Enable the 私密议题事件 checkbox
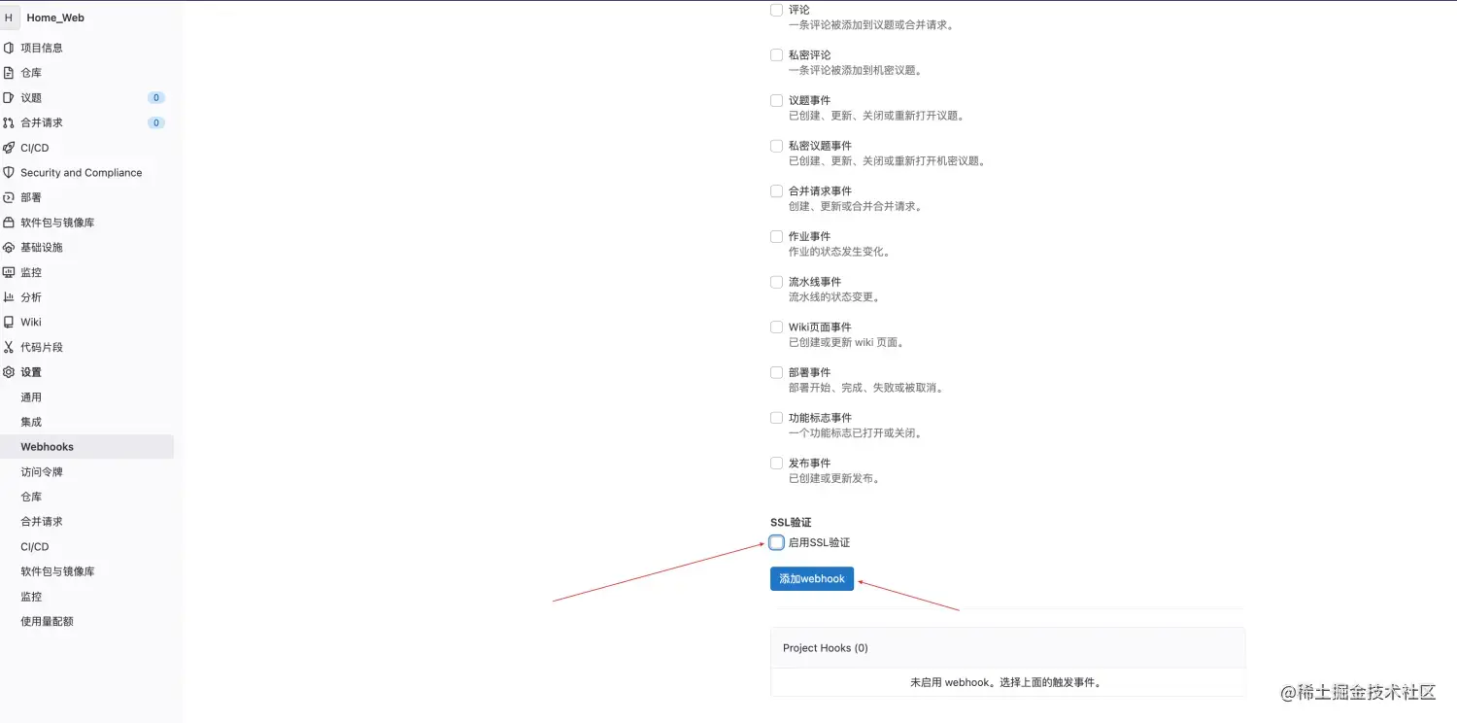This screenshot has height=723, width=1457. coord(776,146)
